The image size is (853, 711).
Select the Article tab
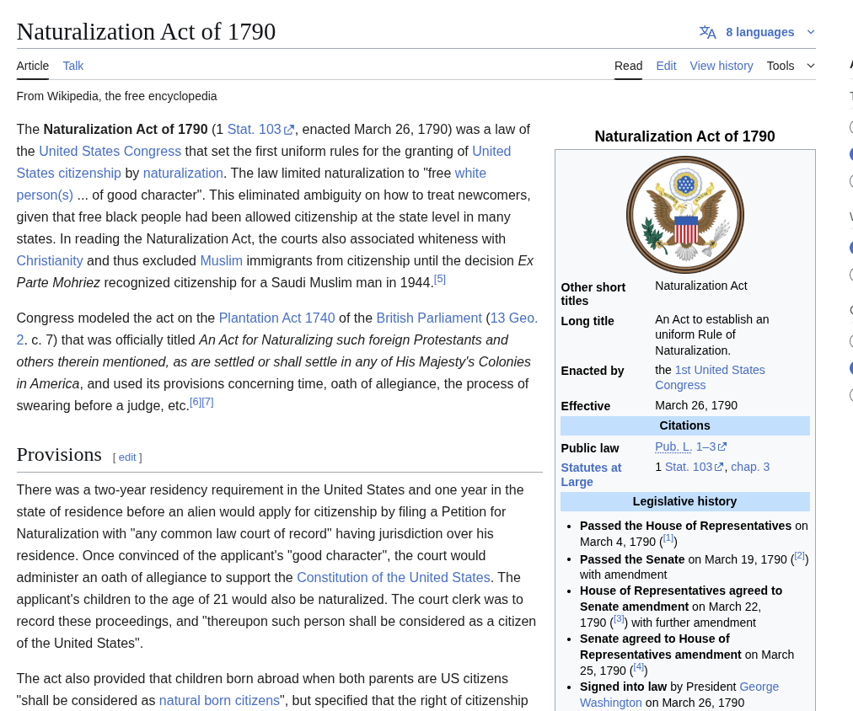point(33,66)
